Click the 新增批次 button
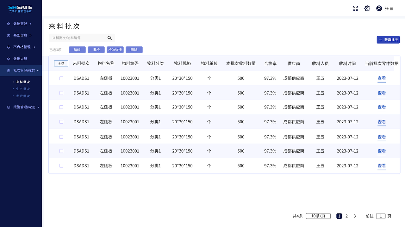 pos(388,40)
